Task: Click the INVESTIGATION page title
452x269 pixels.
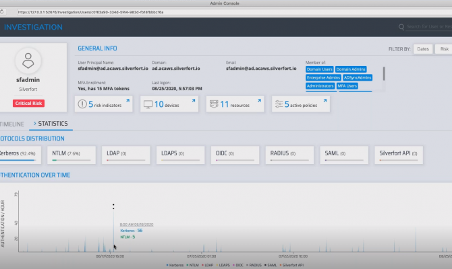Action: click(x=33, y=27)
